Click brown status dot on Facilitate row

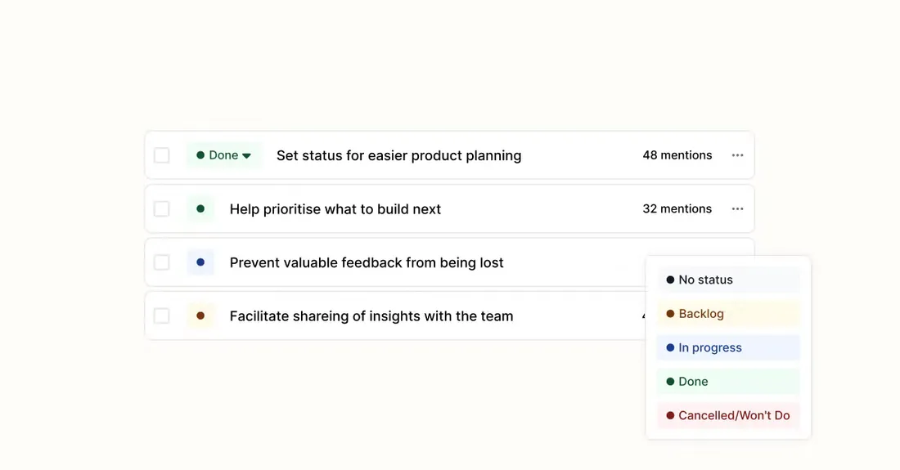coord(200,316)
